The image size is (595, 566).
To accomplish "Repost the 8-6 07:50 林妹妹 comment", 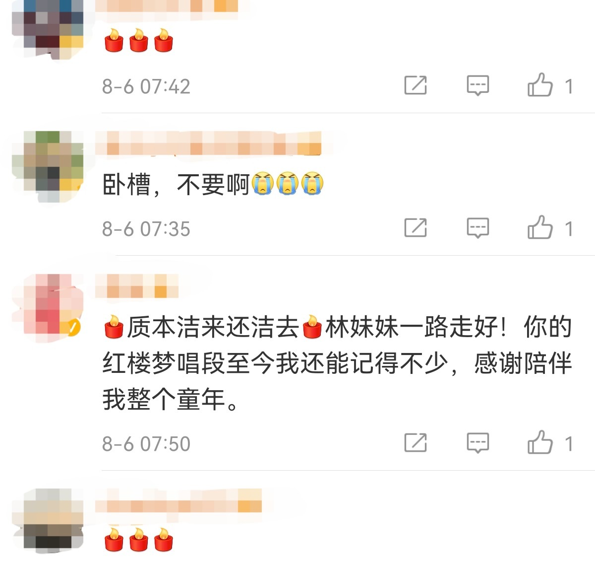I will (x=416, y=442).
